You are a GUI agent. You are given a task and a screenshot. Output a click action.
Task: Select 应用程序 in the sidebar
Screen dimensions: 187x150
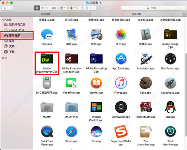coord(17,35)
